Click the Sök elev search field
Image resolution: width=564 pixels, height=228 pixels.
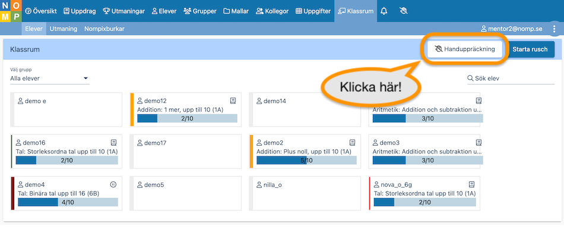click(x=511, y=78)
